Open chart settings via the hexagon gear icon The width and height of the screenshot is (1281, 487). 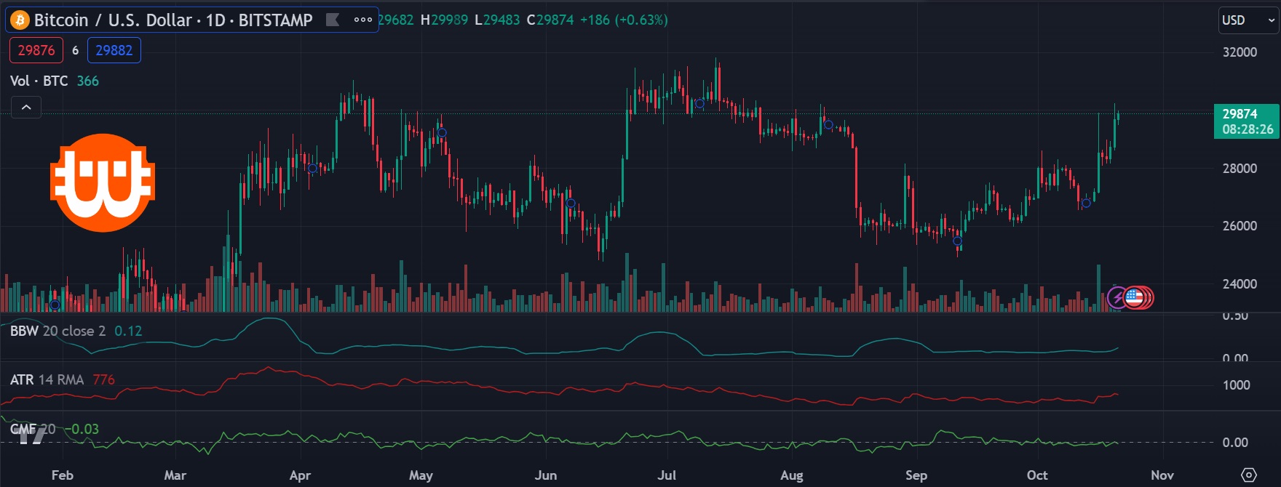click(1248, 475)
